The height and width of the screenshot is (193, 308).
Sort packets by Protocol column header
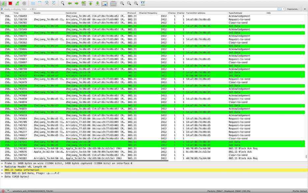tap(132, 13)
